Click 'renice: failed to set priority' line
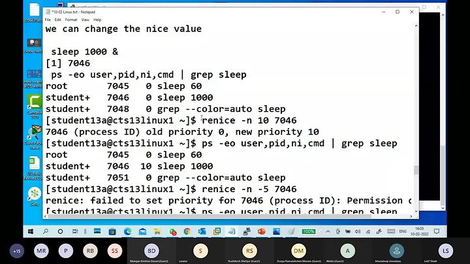This screenshot has height=264, width=470. pyautogui.click(x=228, y=201)
